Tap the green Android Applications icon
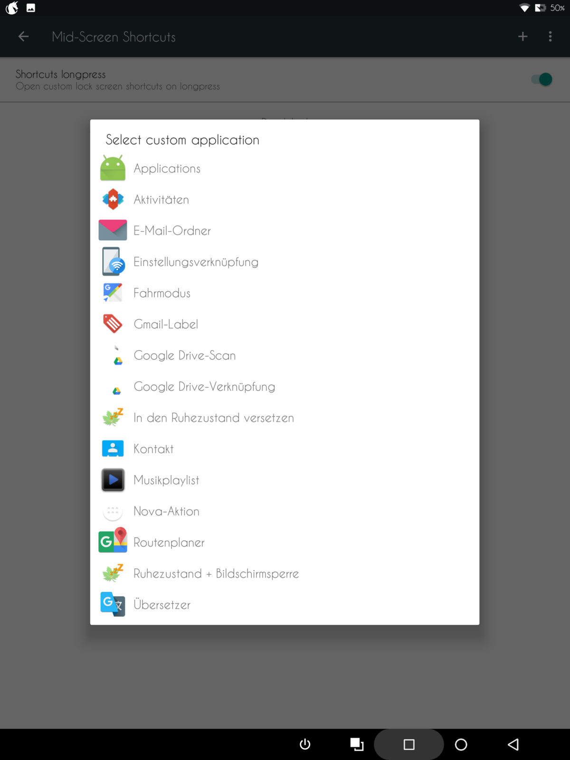 (113, 168)
